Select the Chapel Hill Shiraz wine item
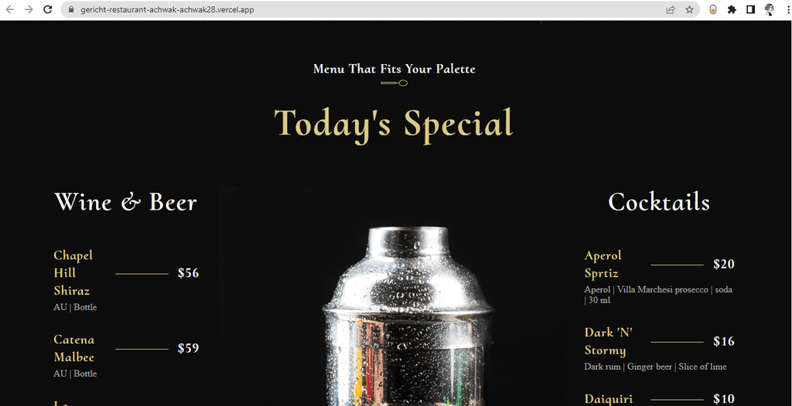The height and width of the screenshot is (406, 792). click(126, 280)
